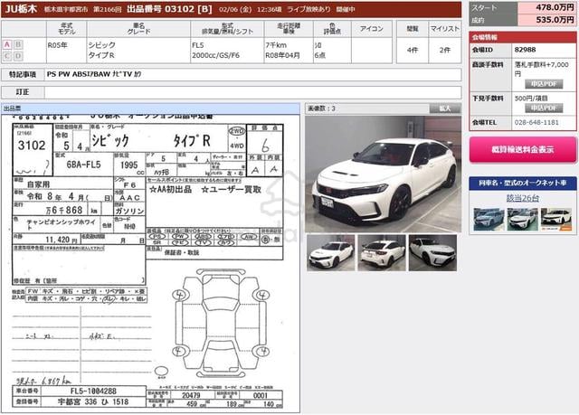579x415 pixels.
Task: Click the 会場情報 panel header
Action: coord(523,37)
